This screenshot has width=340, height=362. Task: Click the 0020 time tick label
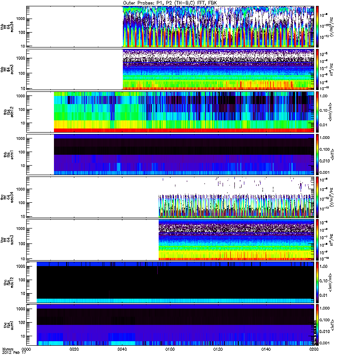point(74,350)
